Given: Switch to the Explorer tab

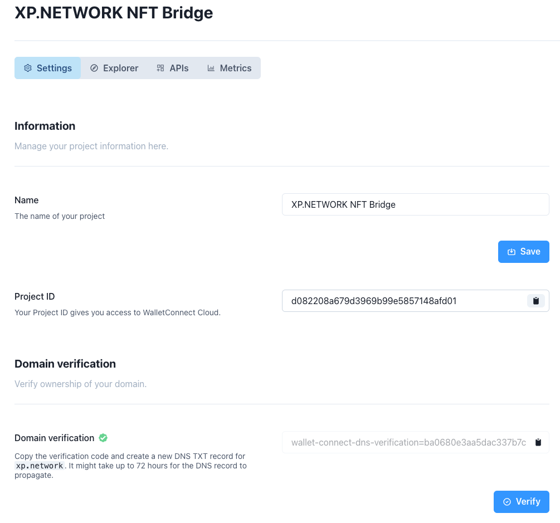Looking at the screenshot, I should 114,68.
